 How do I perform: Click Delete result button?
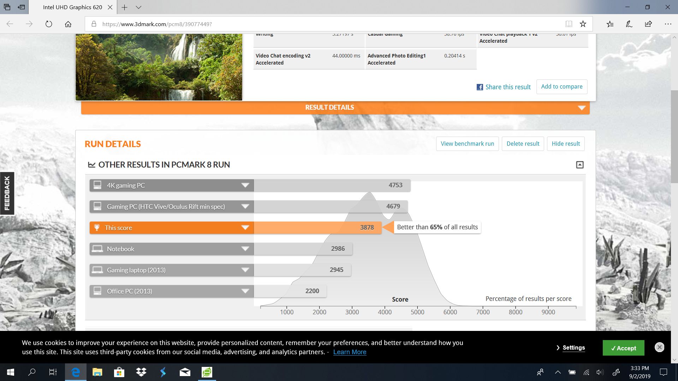(523, 144)
